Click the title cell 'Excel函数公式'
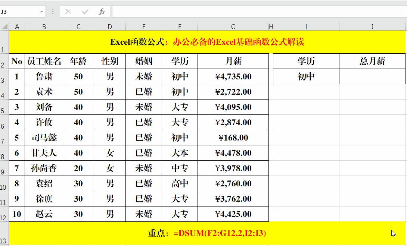407x246 pixels. coord(207,42)
